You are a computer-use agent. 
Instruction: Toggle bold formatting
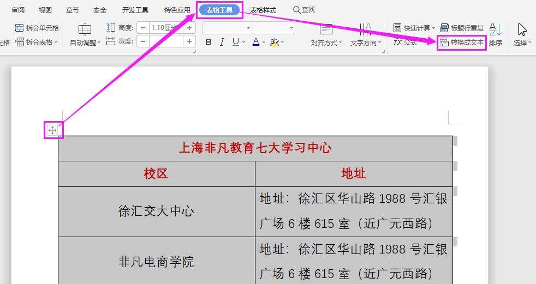coord(208,42)
